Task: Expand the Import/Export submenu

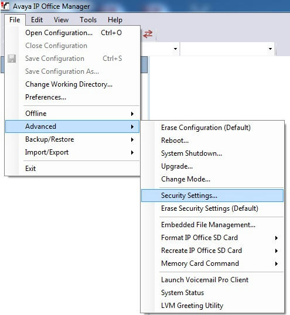Action: pyautogui.click(x=72, y=152)
